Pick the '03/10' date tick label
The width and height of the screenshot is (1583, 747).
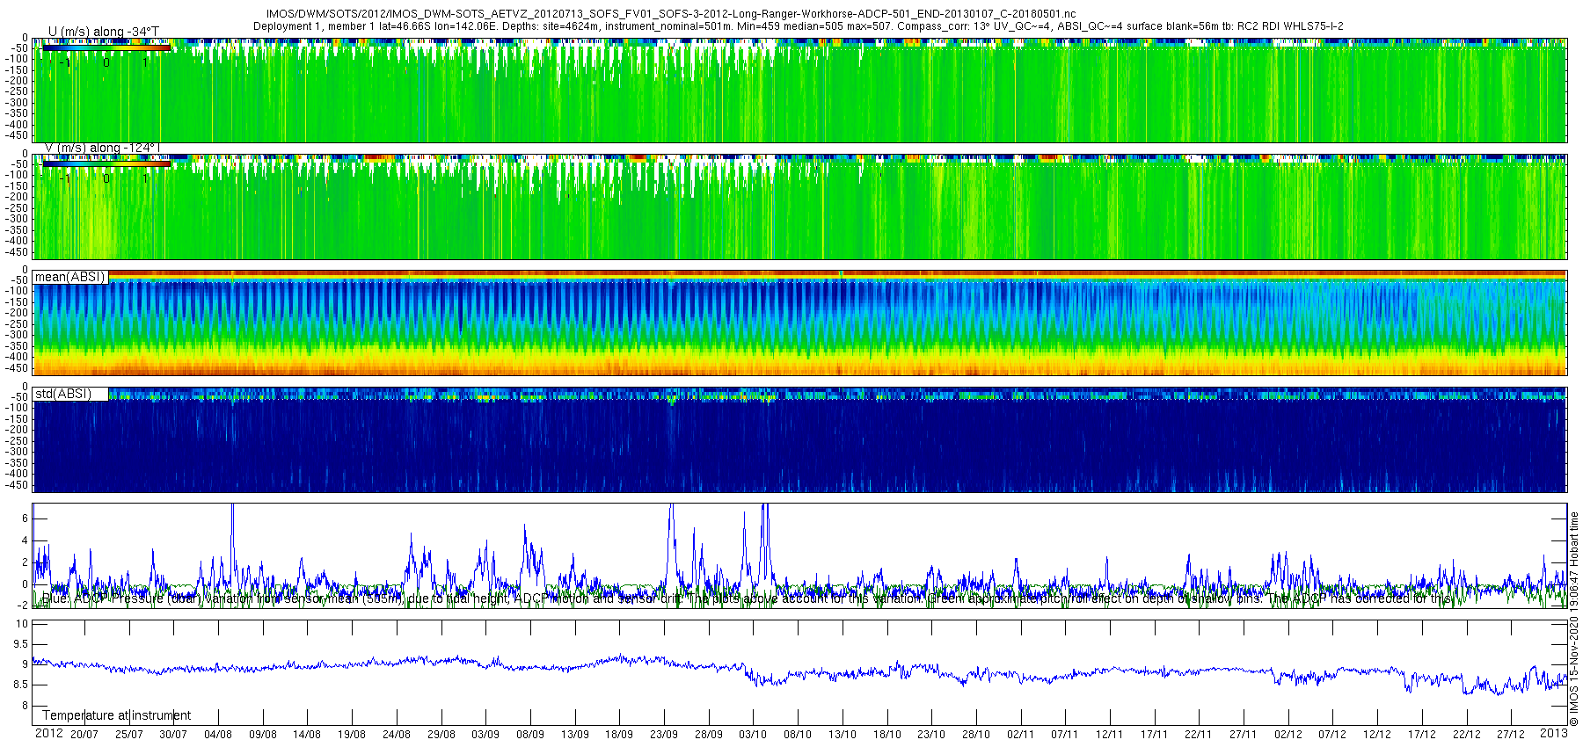(x=753, y=735)
